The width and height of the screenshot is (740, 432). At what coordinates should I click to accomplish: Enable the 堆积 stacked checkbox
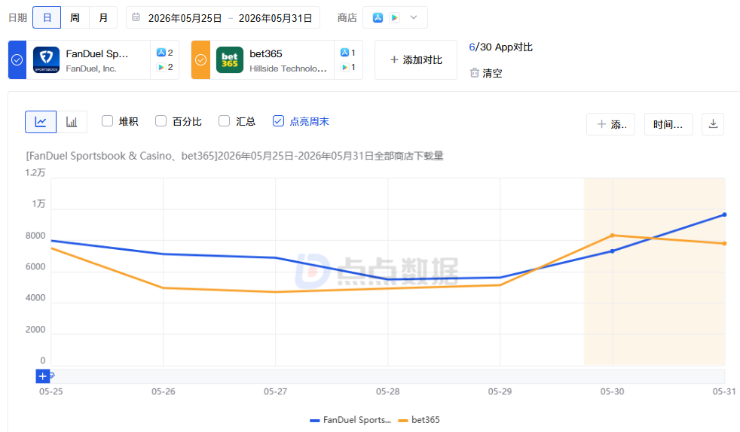pos(108,121)
